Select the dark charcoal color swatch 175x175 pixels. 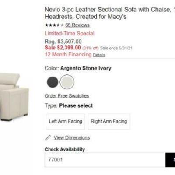pyautogui.click(x=52, y=82)
